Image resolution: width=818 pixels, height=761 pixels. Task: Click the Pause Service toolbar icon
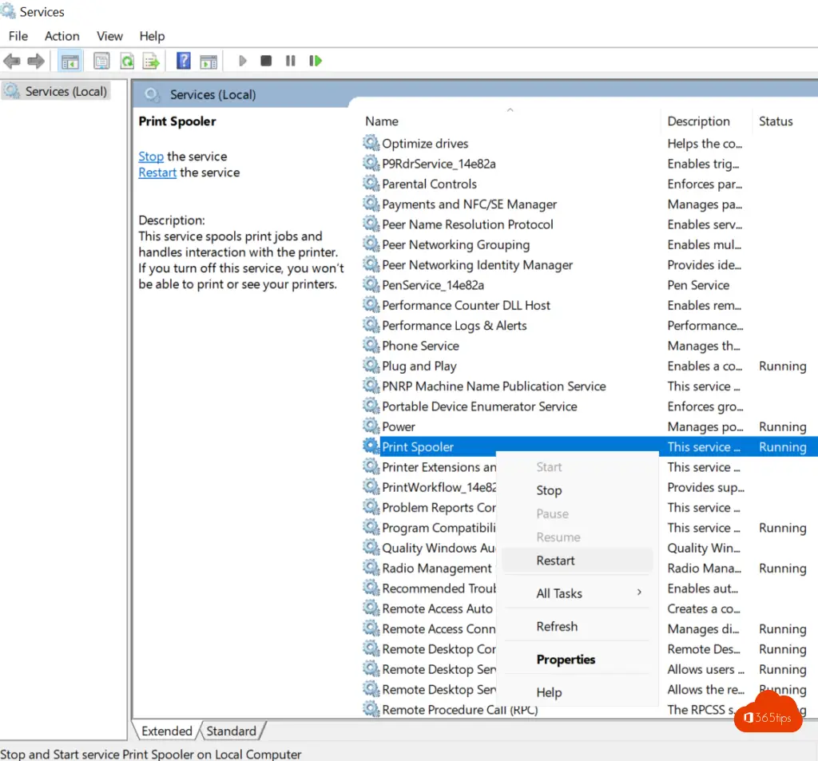291,61
